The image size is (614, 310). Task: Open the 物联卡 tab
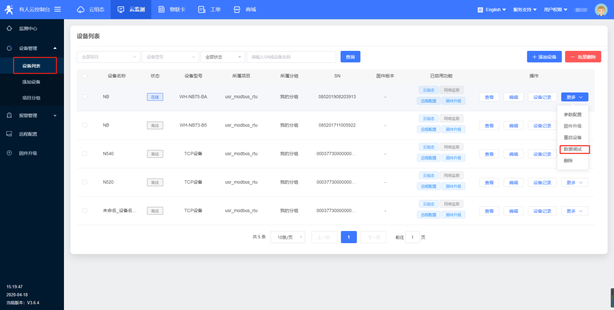[172, 9]
